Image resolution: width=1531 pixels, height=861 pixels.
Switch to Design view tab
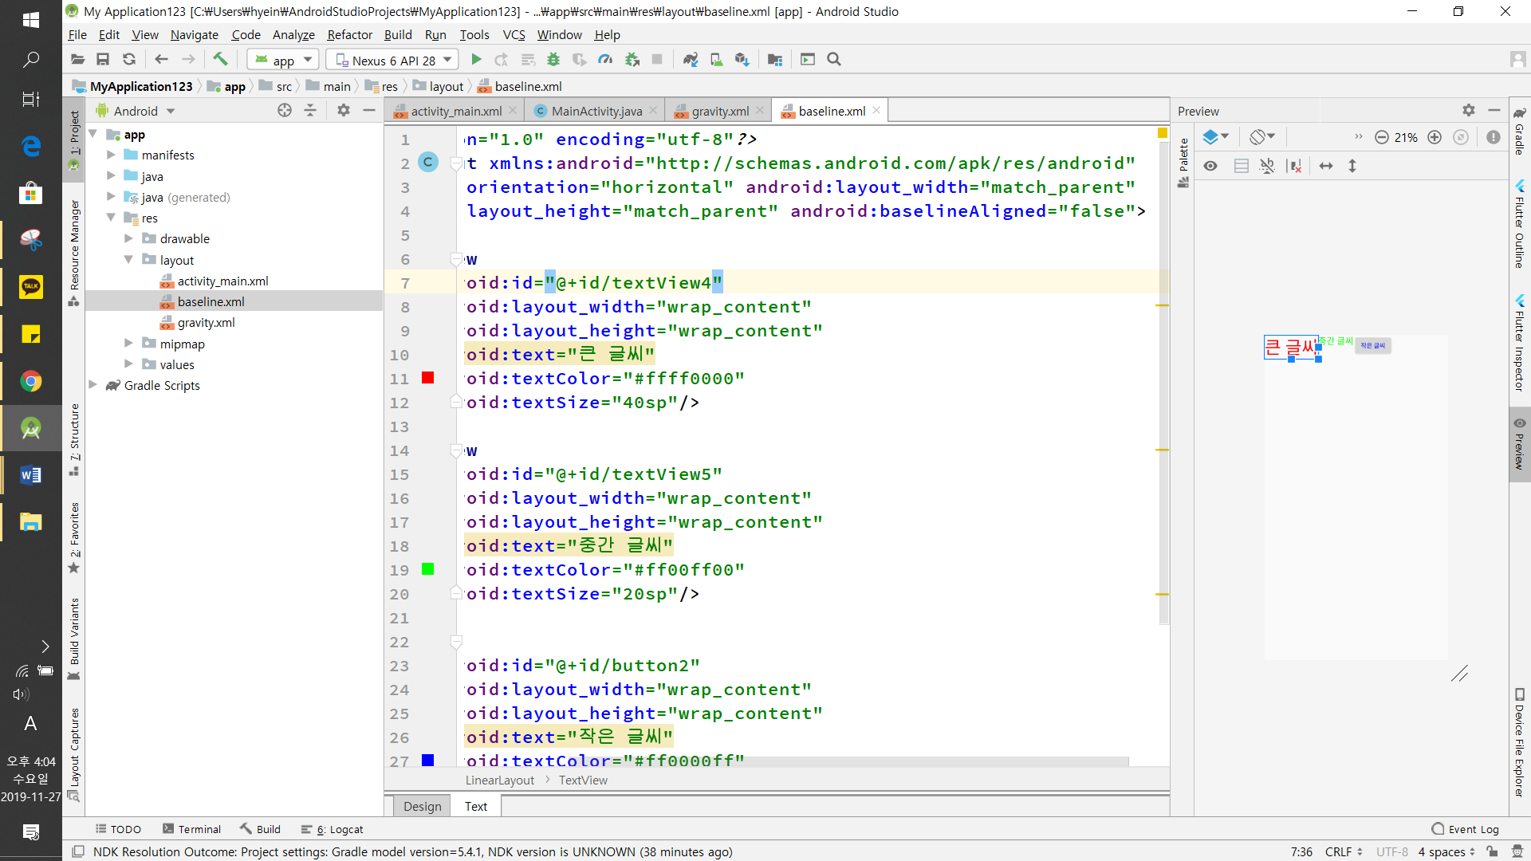click(x=422, y=806)
